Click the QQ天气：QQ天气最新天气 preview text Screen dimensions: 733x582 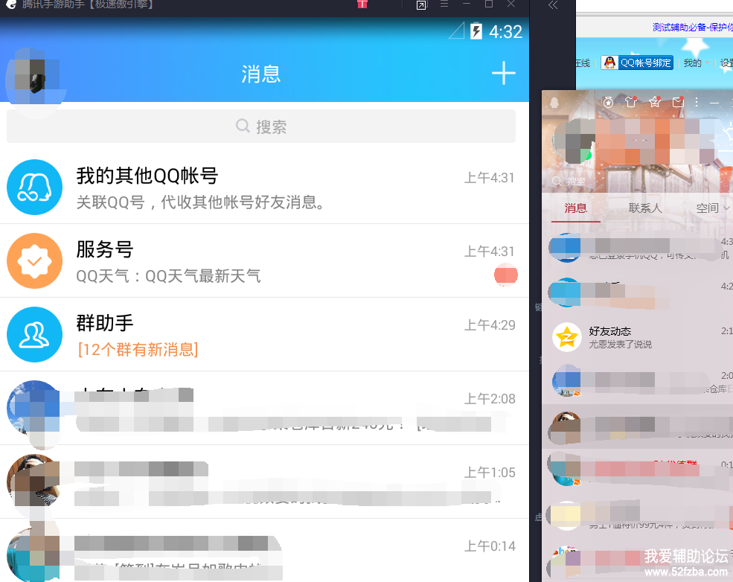[168, 276]
